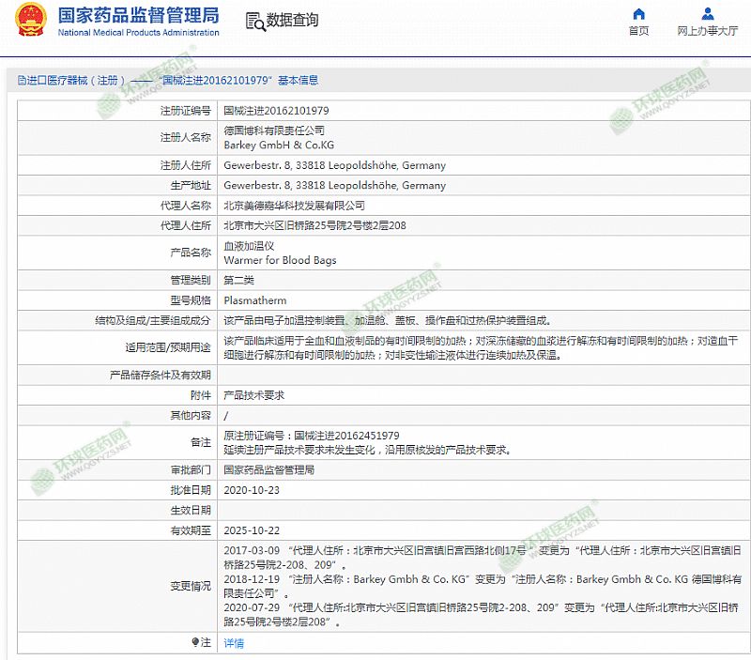751x660 pixels.
Task: Click registration number 国械注进20162101979 in the table
Action: 276,110
